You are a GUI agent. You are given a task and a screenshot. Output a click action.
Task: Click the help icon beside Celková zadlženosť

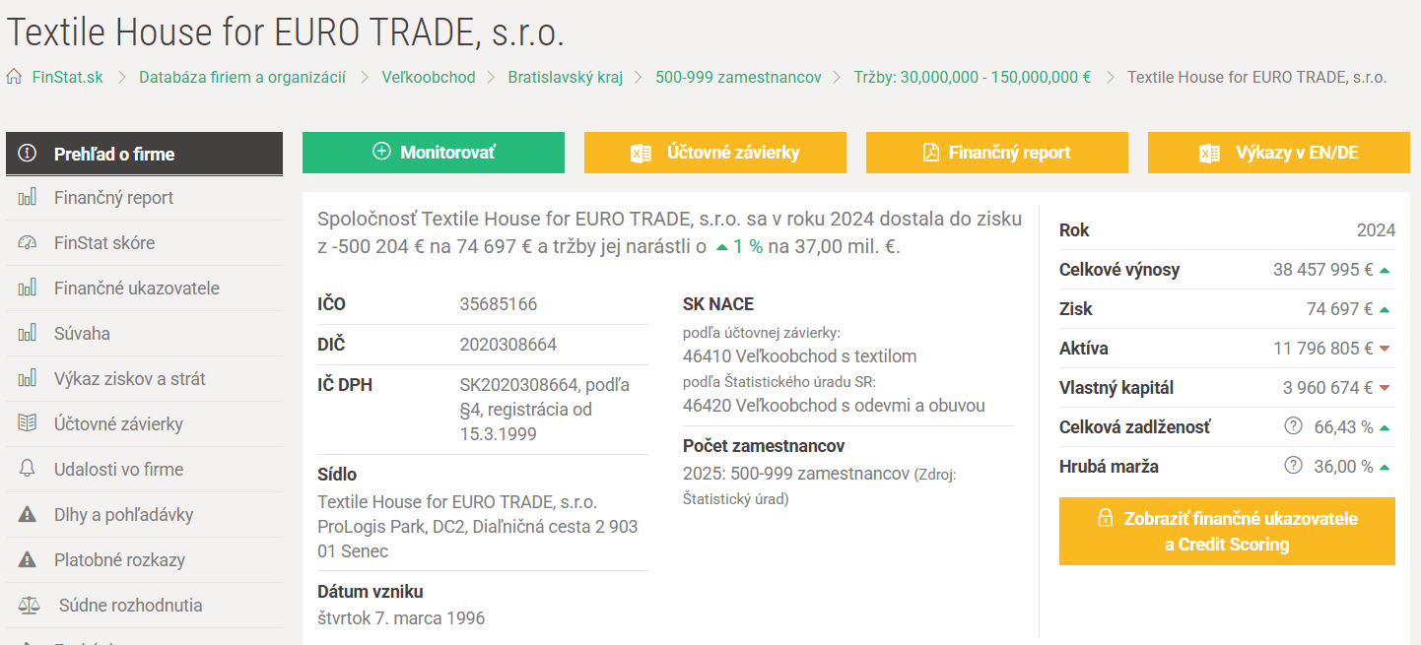(x=1294, y=426)
